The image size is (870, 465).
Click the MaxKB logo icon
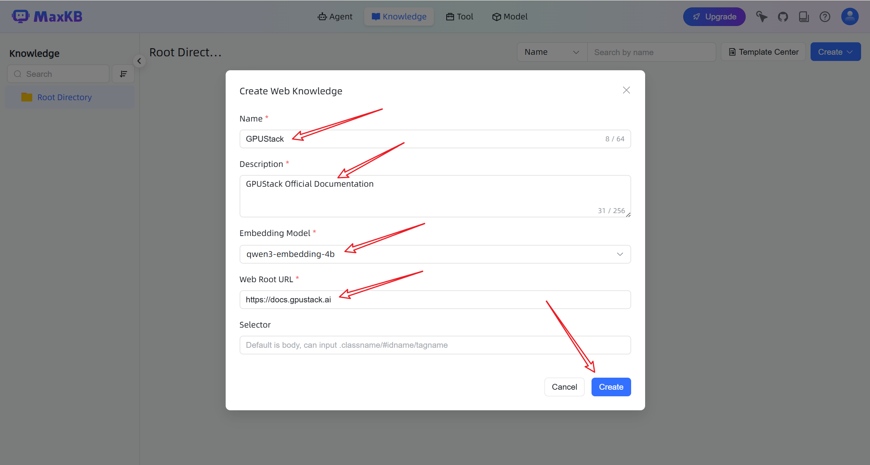(x=20, y=16)
